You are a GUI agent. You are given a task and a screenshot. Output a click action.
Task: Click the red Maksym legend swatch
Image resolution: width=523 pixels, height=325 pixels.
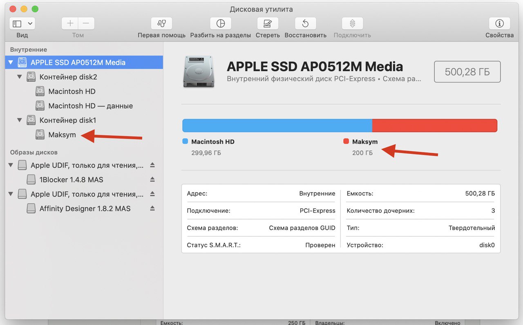346,141
